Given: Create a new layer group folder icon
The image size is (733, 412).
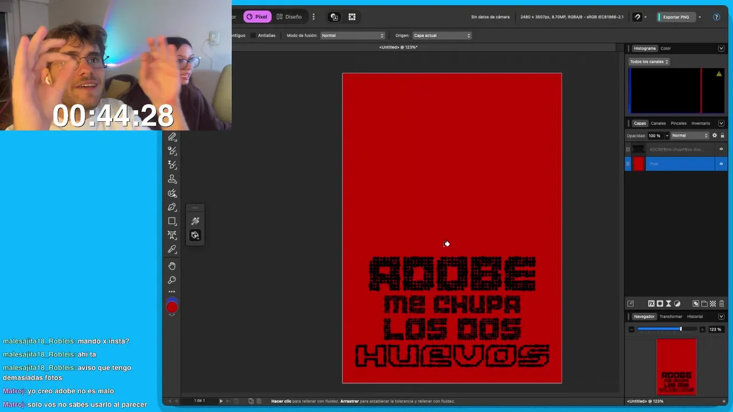Looking at the screenshot, I should tap(704, 304).
